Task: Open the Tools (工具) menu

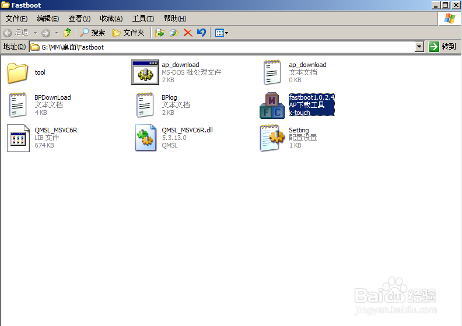Action: point(143,19)
